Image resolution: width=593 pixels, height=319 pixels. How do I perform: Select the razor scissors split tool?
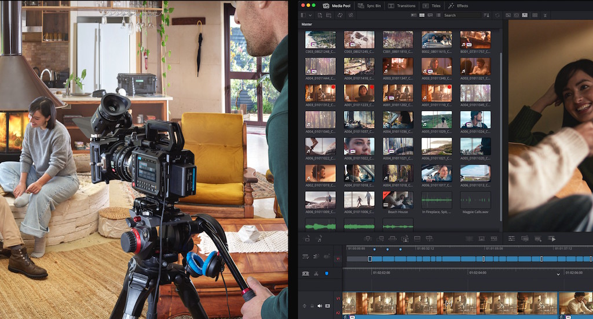316,273
